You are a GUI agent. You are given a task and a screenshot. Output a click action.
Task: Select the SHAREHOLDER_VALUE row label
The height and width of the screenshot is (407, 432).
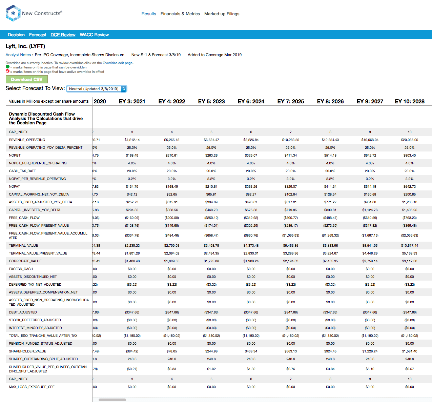coord(28,351)
